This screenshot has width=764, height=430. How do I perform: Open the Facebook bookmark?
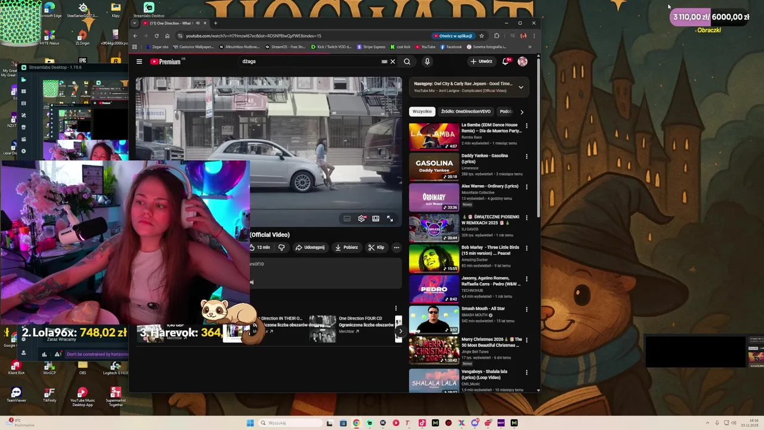coord(451,47)
